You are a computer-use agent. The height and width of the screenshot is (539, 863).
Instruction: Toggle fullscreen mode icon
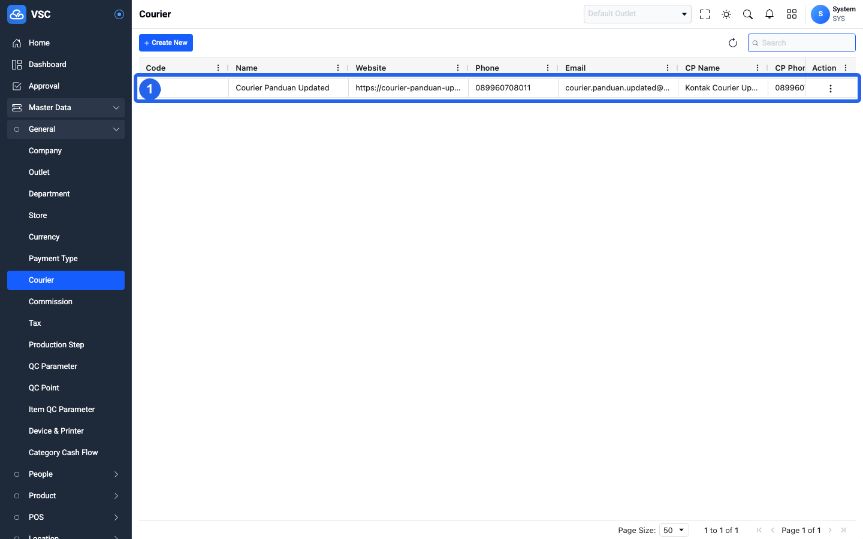click(x=705, y=14)
